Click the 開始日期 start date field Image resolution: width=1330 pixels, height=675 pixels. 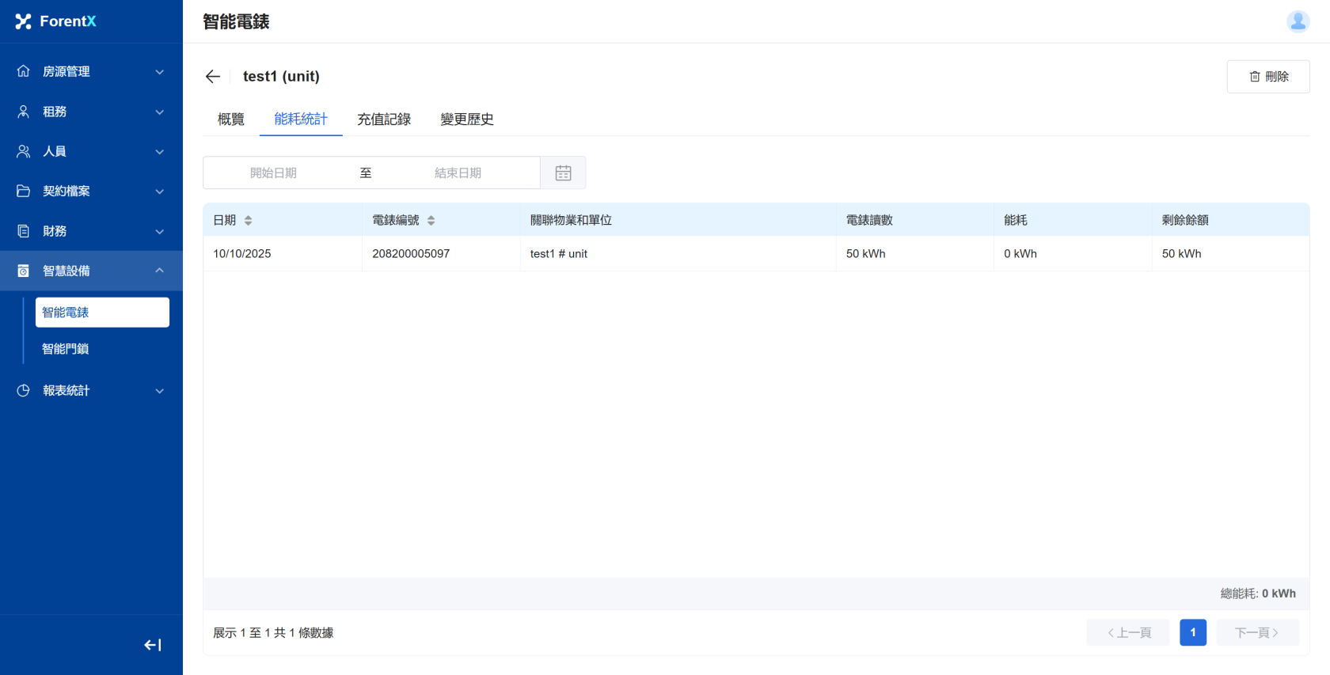pos(273,173)
